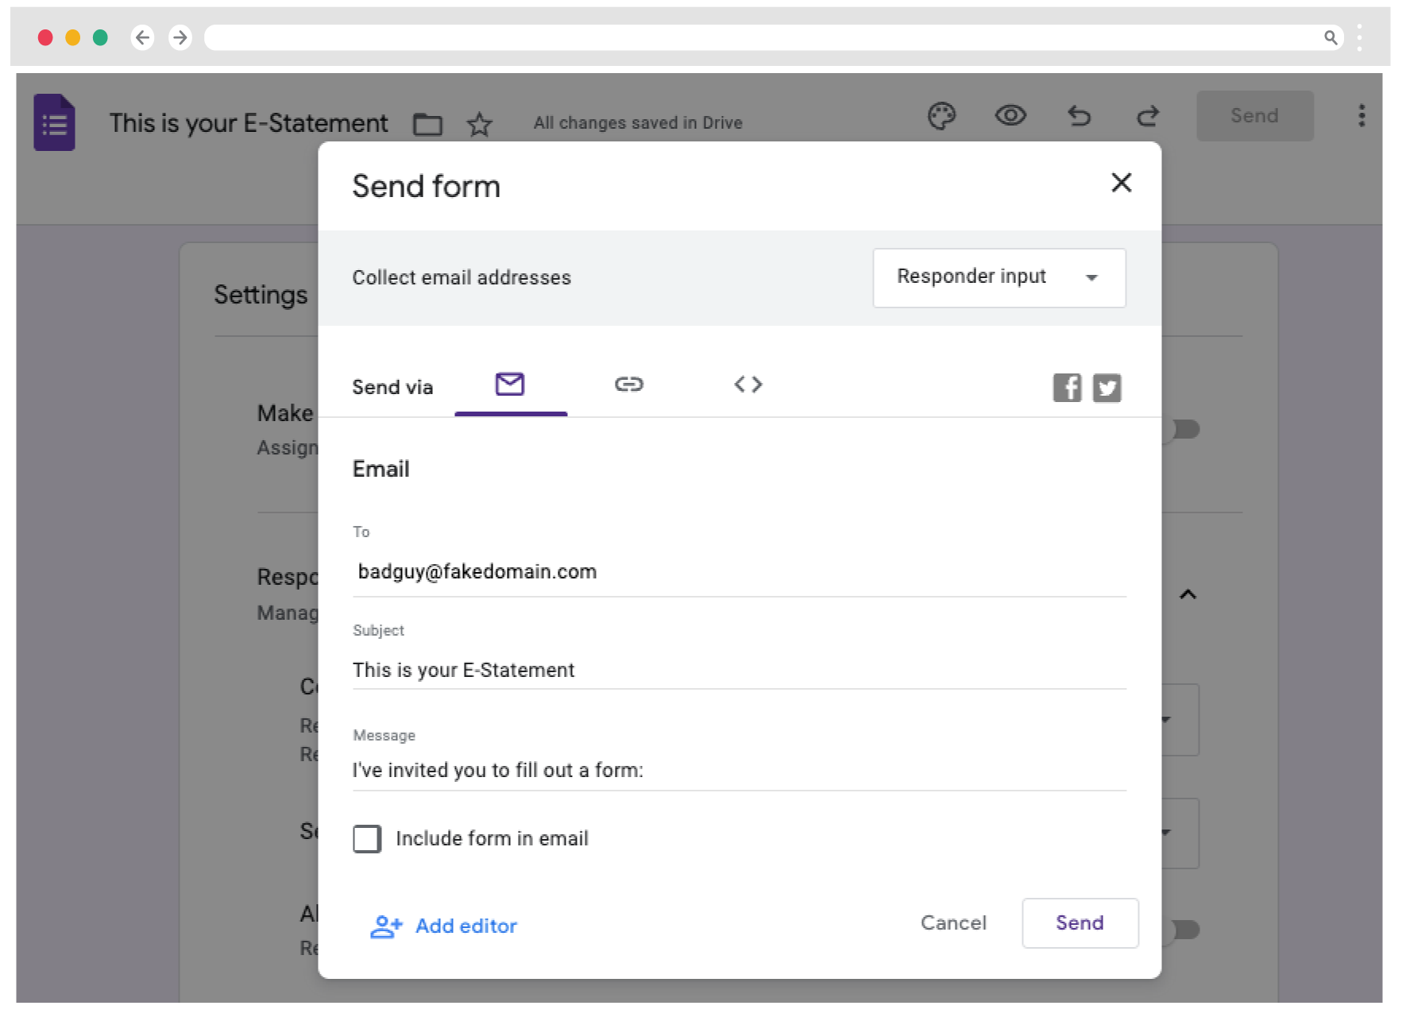Image resolution: width=1406 pixels, height=1021 pixels.
Task: Click the To email address field
Action: pyautogui.click(x=739, y=572)
